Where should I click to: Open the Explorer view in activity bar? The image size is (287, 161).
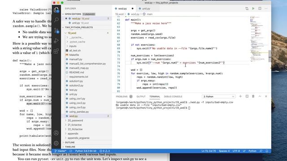pos(56,10)
